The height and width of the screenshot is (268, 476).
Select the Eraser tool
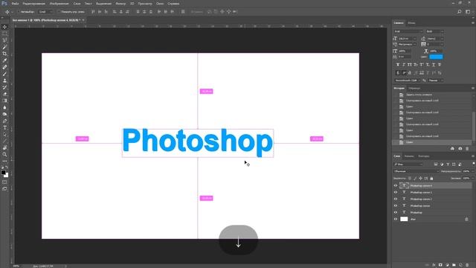click(4, 94)
